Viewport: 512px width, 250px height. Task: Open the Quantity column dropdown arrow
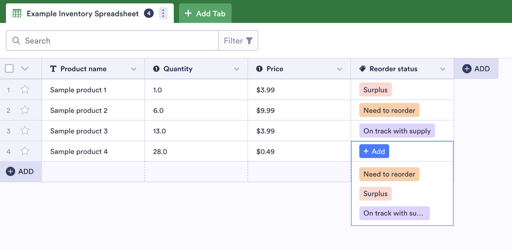(x=237, y=69)
